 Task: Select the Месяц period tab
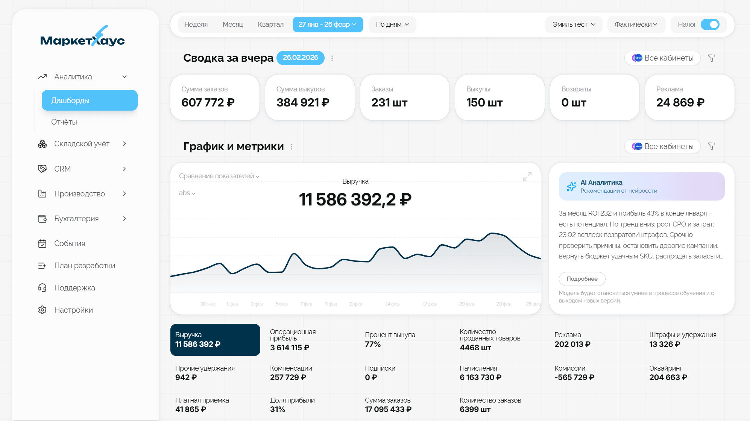(233, 24)
